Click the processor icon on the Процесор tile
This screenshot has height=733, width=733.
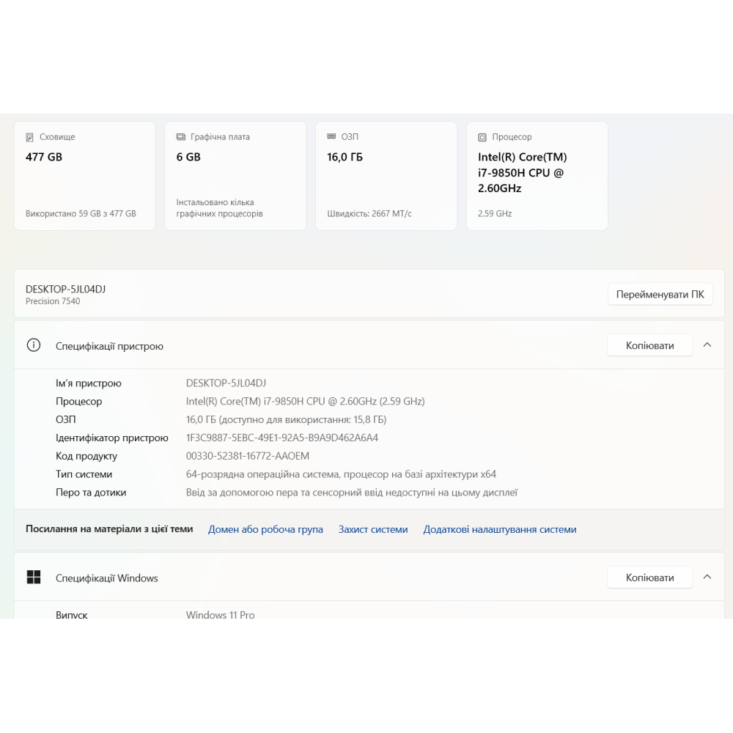click(x=482, y=137)
